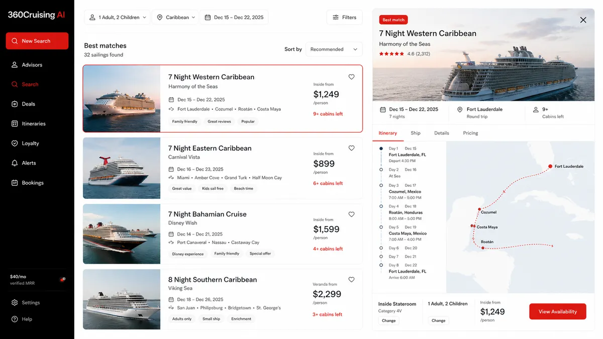Close the cruise detail panel
This screenshot has width=603, height=339.
[x=583, y=20]
